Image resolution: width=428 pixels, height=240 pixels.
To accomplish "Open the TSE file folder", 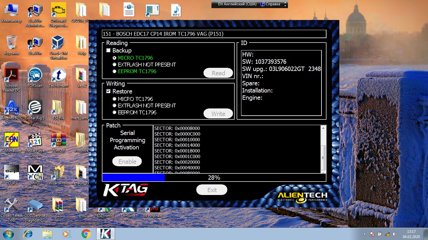I will point(58,110).
